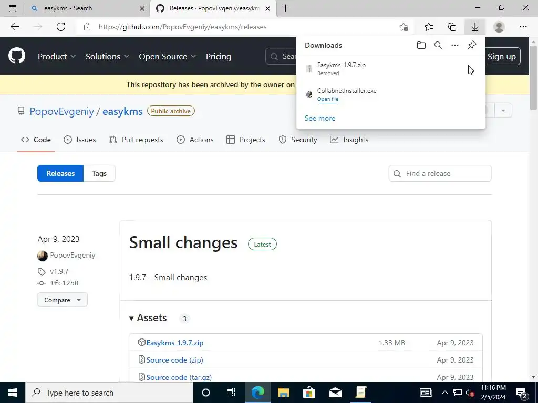Open the Projects tab

click(x=246, y=140)
